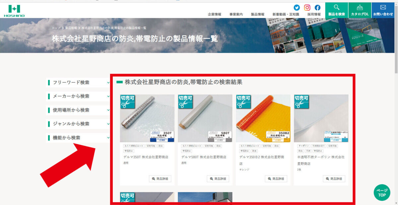Go to トップ breadcrumb link
The height and width of the screenshot is (205, 398).
(56, 28)
